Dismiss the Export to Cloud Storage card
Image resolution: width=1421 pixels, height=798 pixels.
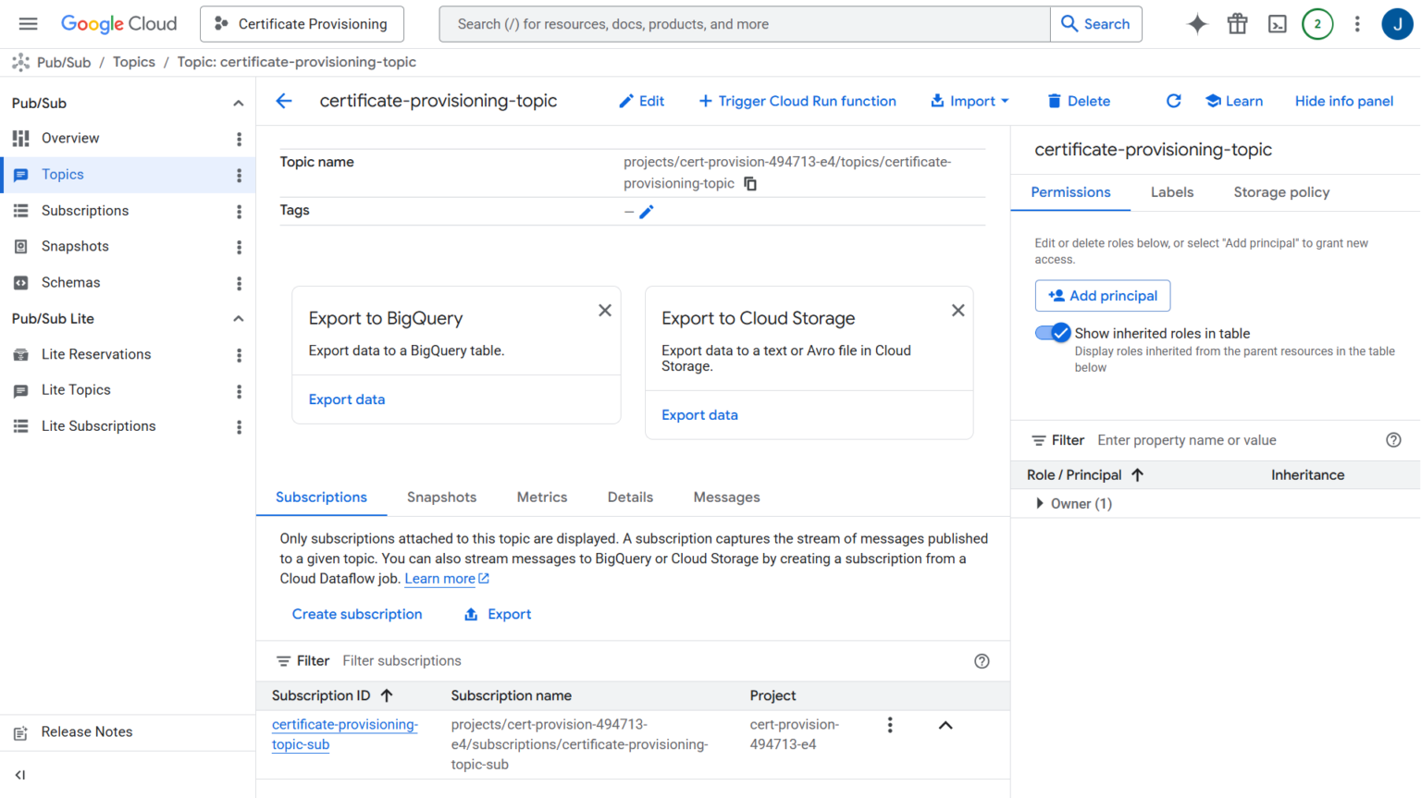tap(958, 311)
